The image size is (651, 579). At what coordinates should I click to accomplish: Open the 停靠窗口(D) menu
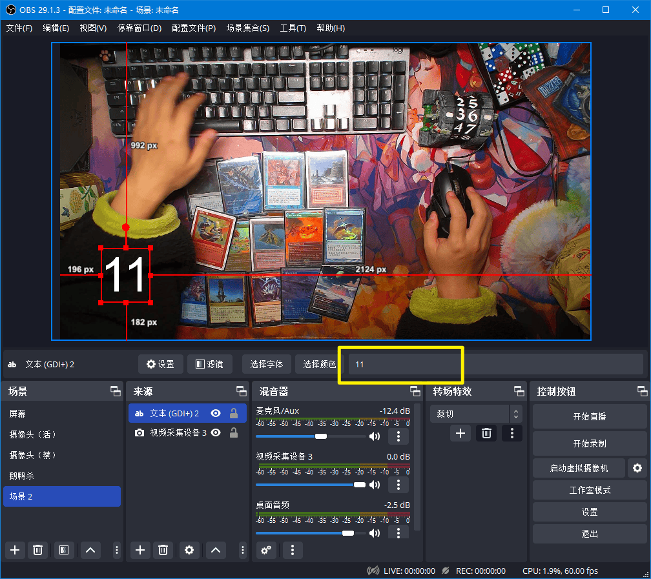coord(139,28)
